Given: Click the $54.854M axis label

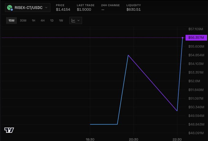Looking at the screenshot, I should [196, 55].
